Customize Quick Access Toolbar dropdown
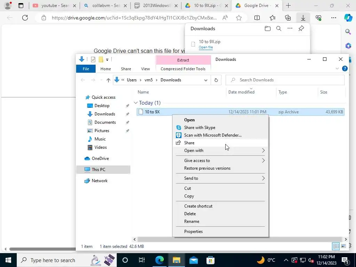356x267 pixels. [107, 60]
